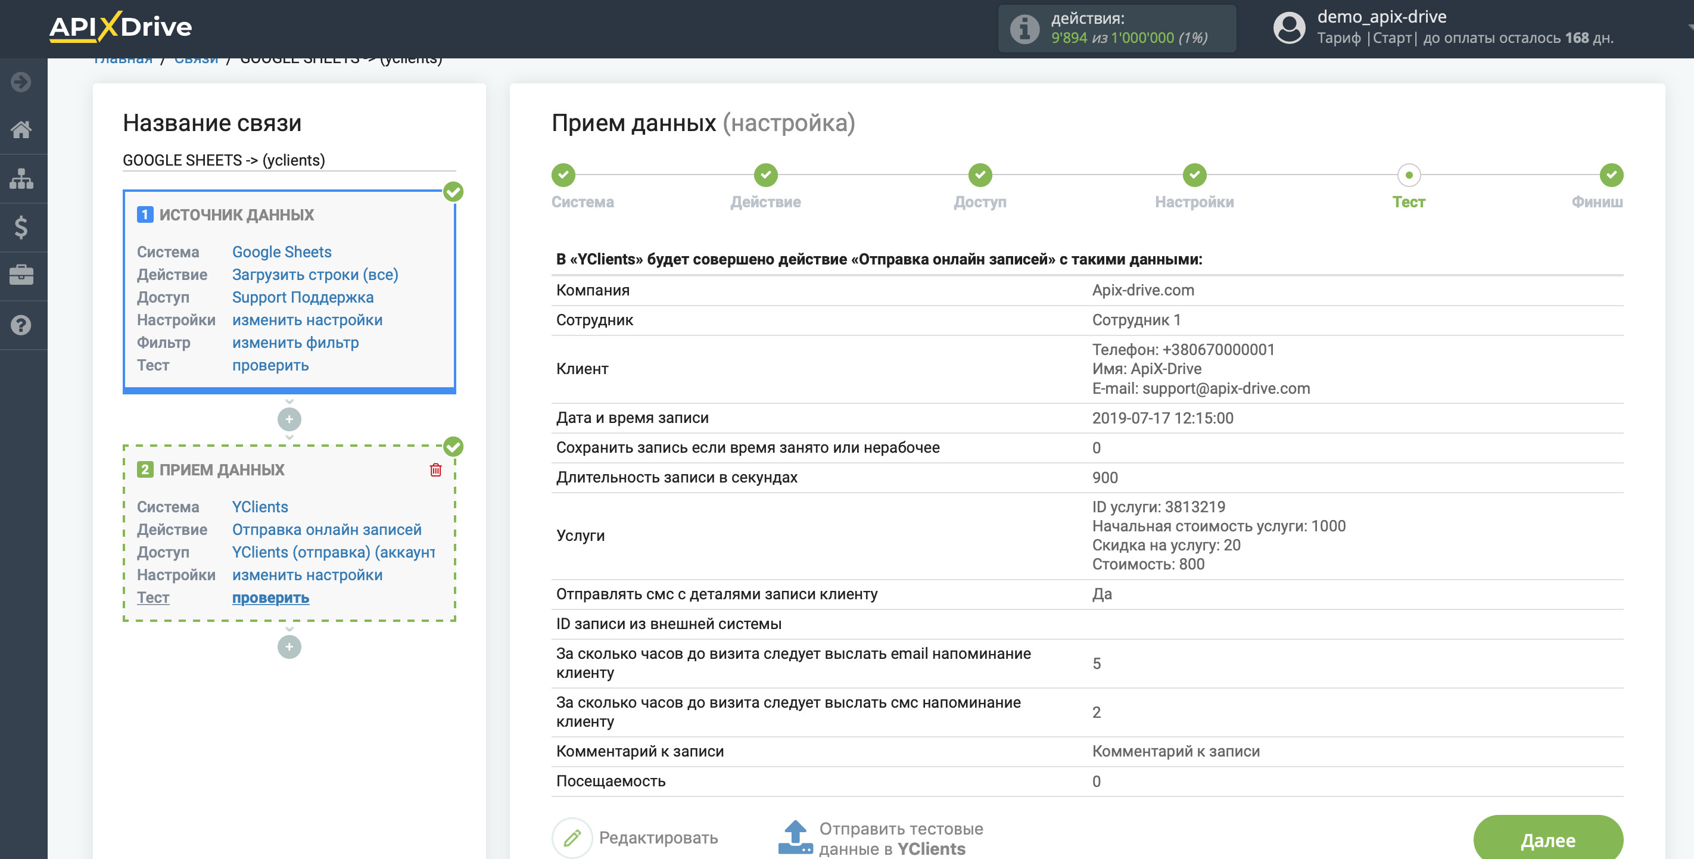
Task: Select the date value 2019-07-17 12:15:00
Action: point(1163,418)
